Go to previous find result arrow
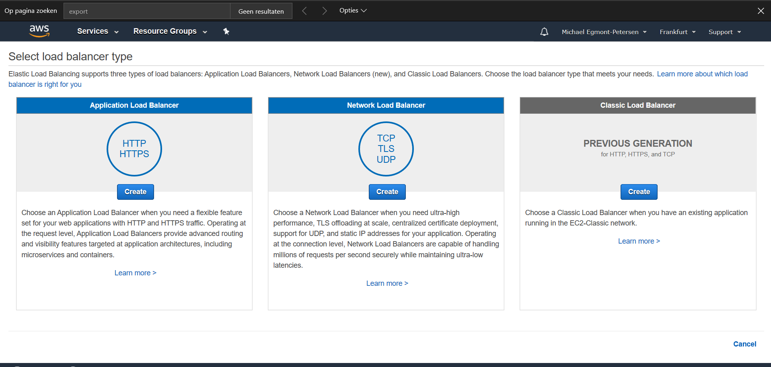This screenshot has height=367, width=771. [304, 11]
